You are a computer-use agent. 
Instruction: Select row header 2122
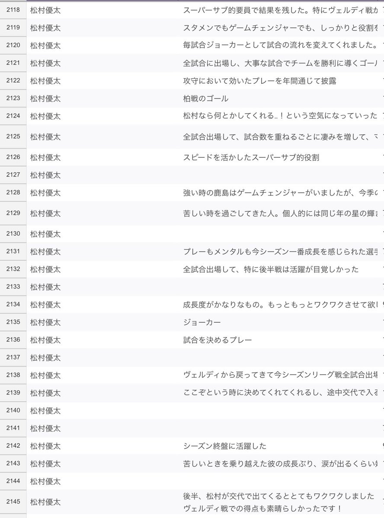(13, 81)
